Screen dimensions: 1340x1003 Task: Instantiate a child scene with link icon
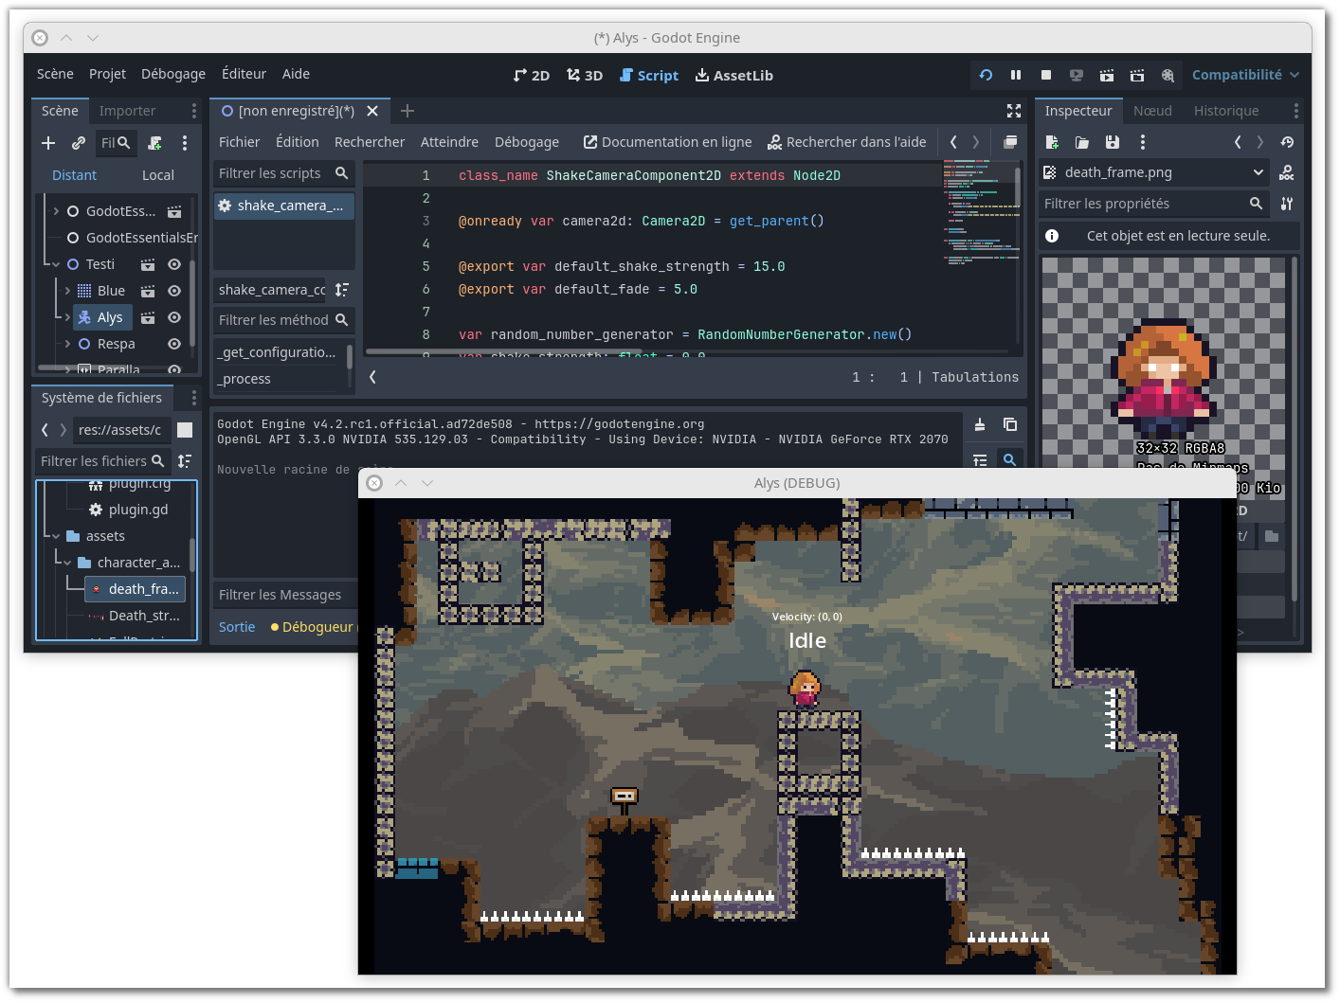click(79, 143)
